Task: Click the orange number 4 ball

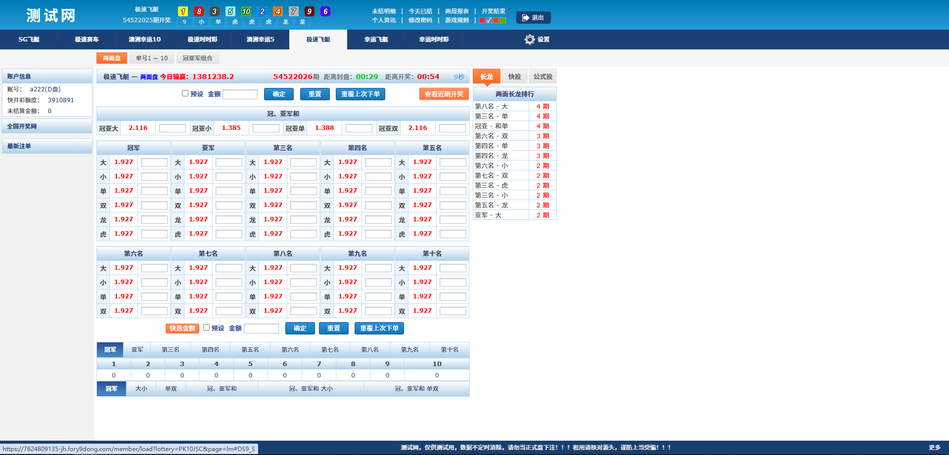Action: (278, 11)
